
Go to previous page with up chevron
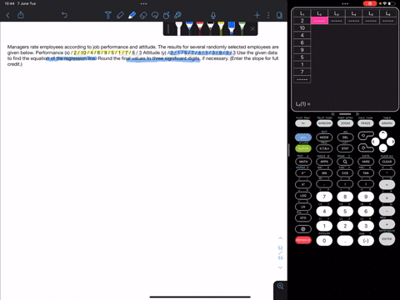[x=281, y=238]
